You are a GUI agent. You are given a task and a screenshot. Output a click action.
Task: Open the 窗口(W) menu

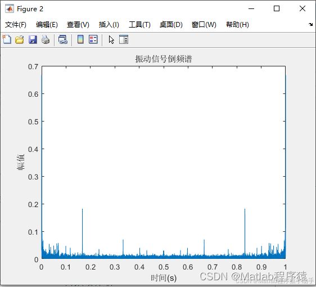point(204,25)
